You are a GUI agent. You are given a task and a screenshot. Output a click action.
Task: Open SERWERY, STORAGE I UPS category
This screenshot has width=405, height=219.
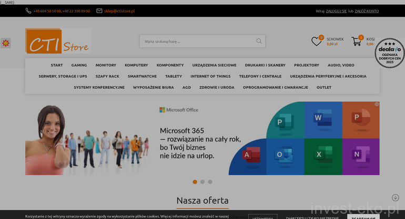click(63, 76)
